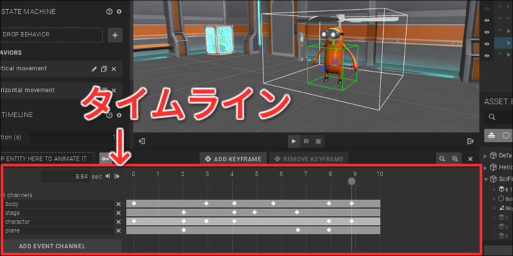This screenshot has width=513, height=256.
Task: Select the Sci asset item under SciFi
Action: click(505, 198)
